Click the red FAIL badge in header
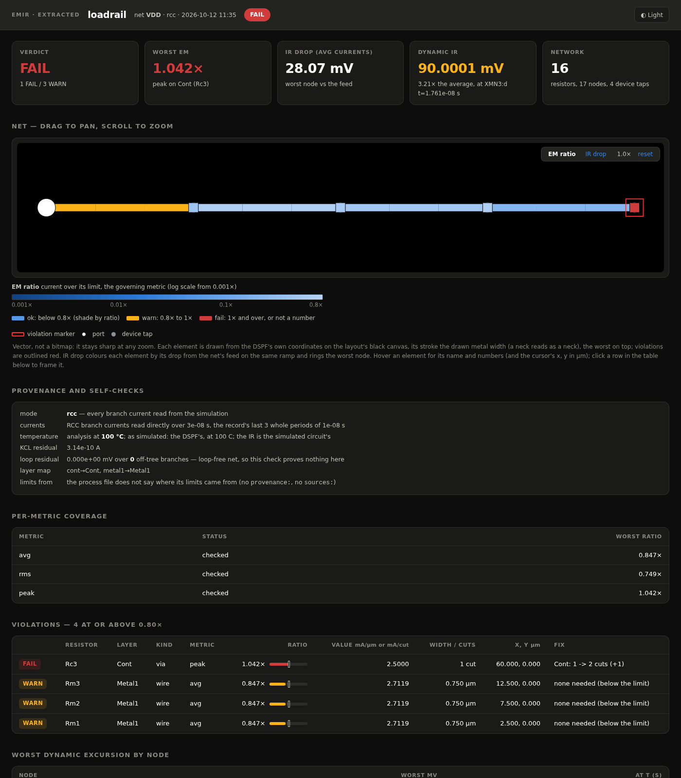Screen dimensions: 681x778 257,15
